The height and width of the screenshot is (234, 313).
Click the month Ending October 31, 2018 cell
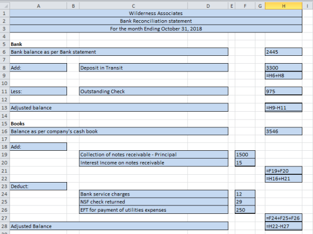(156, 28)
